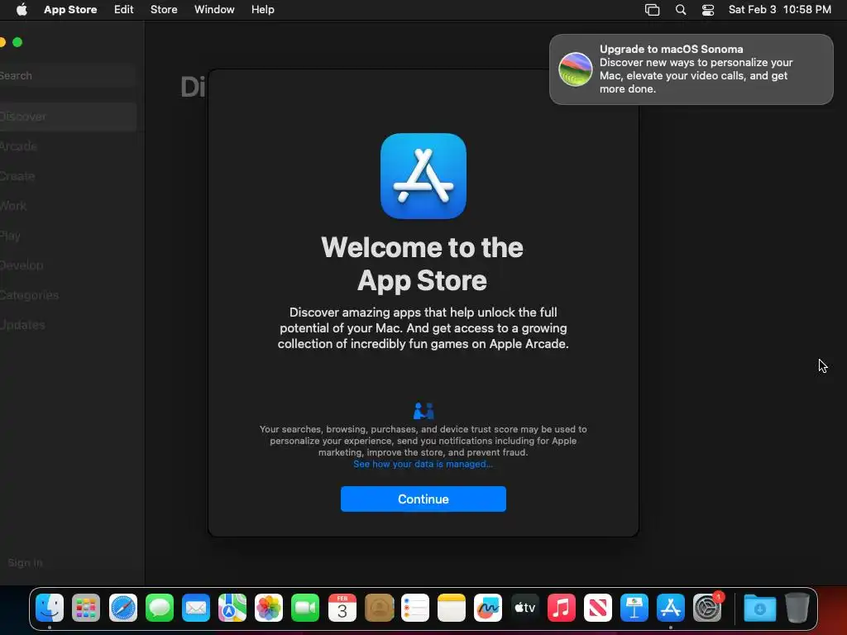Open the Help menu
Screen dimensions: 847x635
tap(262, 9)
